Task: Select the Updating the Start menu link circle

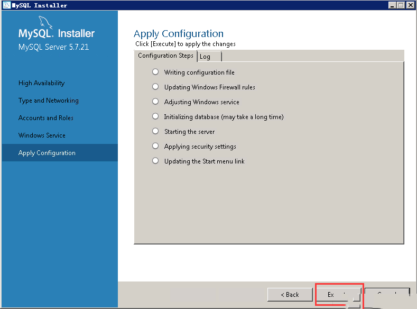Action: point(155,161)
